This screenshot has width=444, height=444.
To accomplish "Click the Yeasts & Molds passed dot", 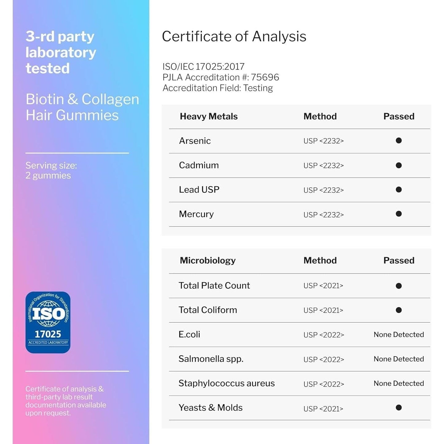I will click(x=399, y=408).
